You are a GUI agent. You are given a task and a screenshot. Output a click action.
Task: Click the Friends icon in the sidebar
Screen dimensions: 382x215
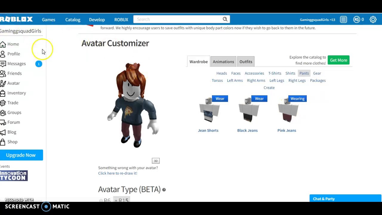tap(3, 73)
